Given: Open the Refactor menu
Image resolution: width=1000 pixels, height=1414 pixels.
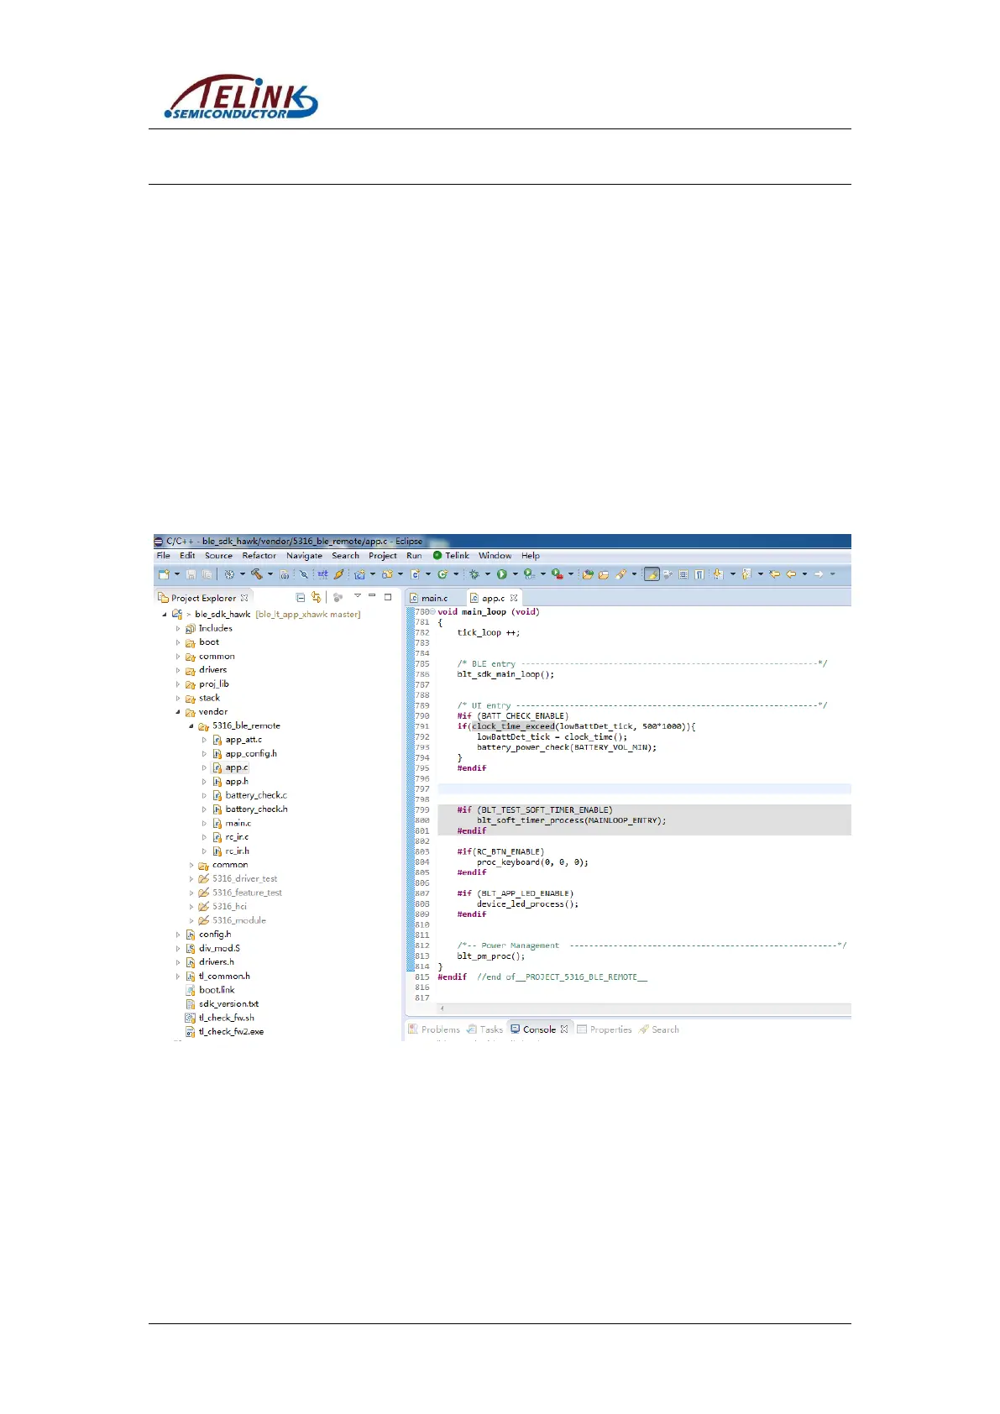Looking at the screenshot, I should [259, 556].
